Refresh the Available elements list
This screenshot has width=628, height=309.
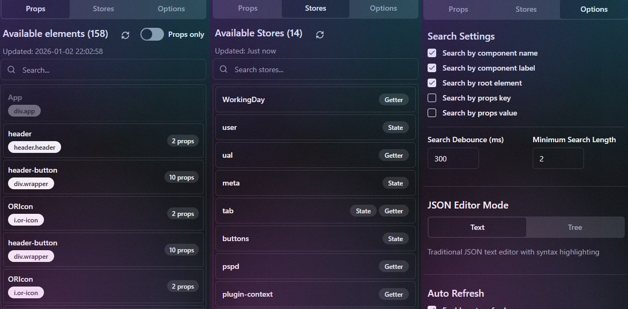coord(125,35)
